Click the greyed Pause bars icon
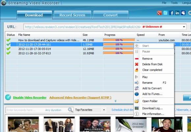 coord(137,51)
